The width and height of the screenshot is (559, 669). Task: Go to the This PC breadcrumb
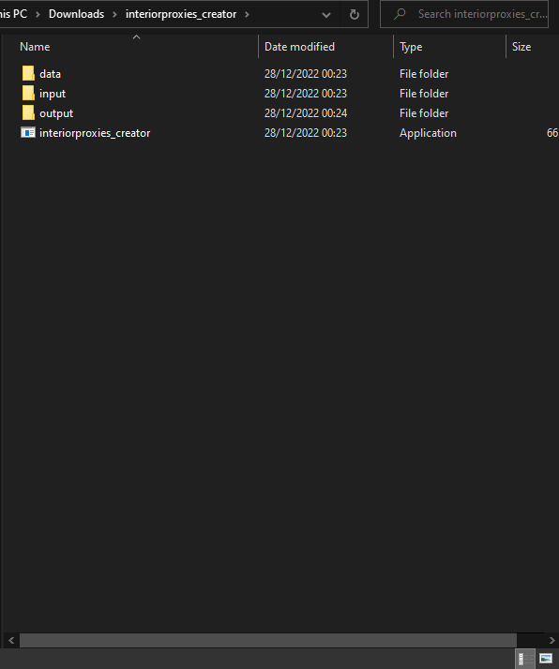pyautogui.click(x=14, y=14)
